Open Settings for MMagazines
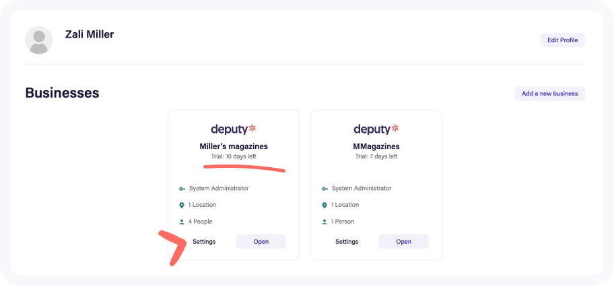 (x=347, y=242)
